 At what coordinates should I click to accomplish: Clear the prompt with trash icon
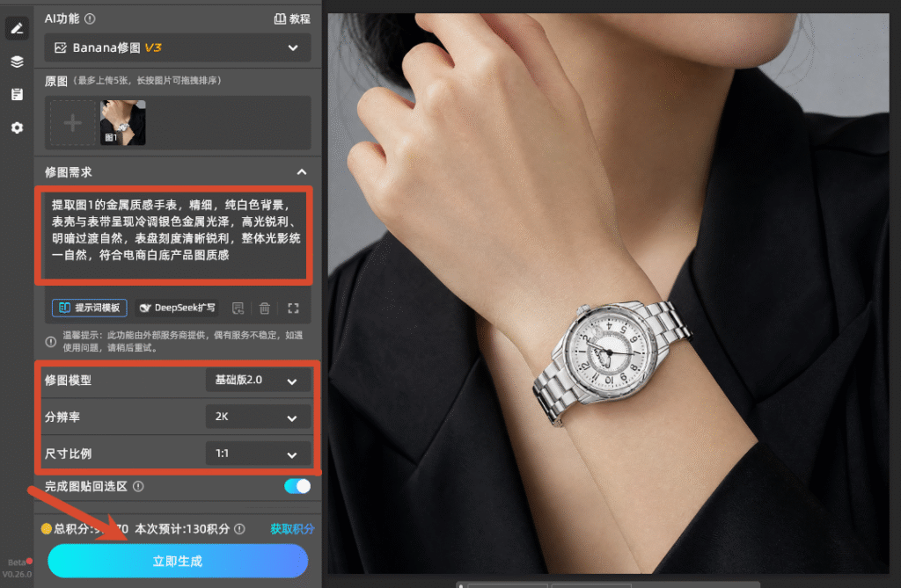(264, 309)
